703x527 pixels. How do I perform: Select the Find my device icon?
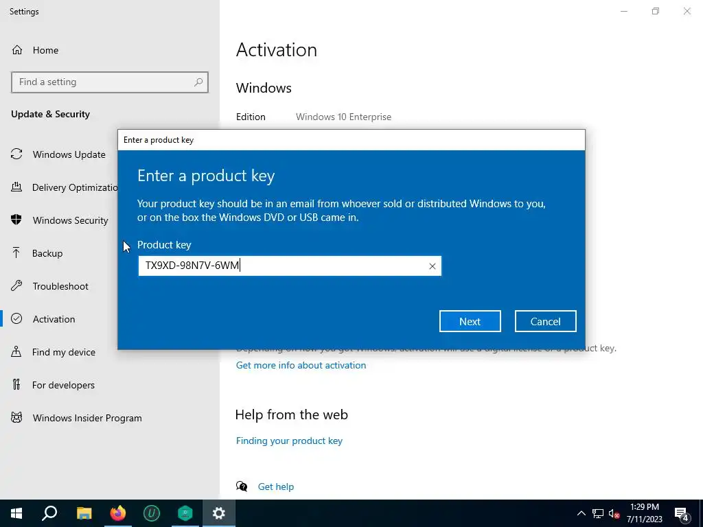click(x=16, y=352)
